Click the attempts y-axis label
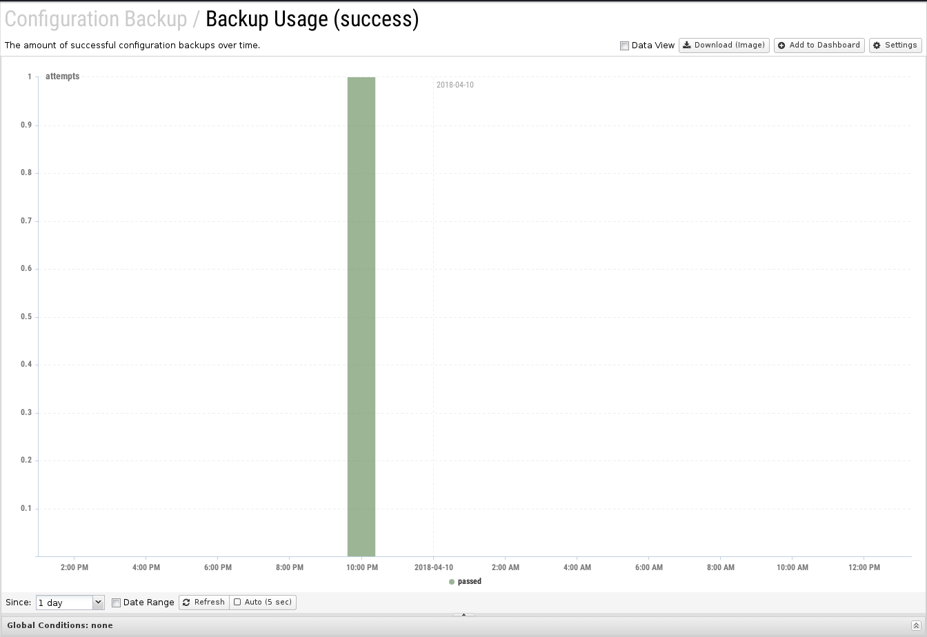The image size is (927, 637). pyautogui.click(x=62, y=77)
